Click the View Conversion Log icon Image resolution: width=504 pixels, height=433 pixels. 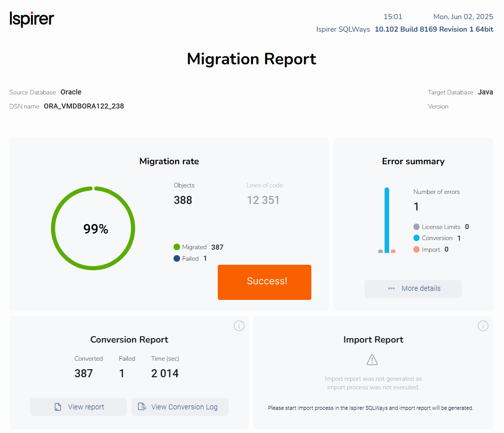tap(141, 406)
